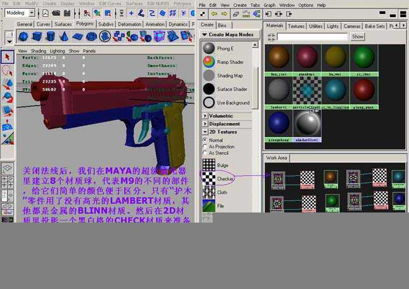Collapse the 2D Textures section

pos(205,132)
